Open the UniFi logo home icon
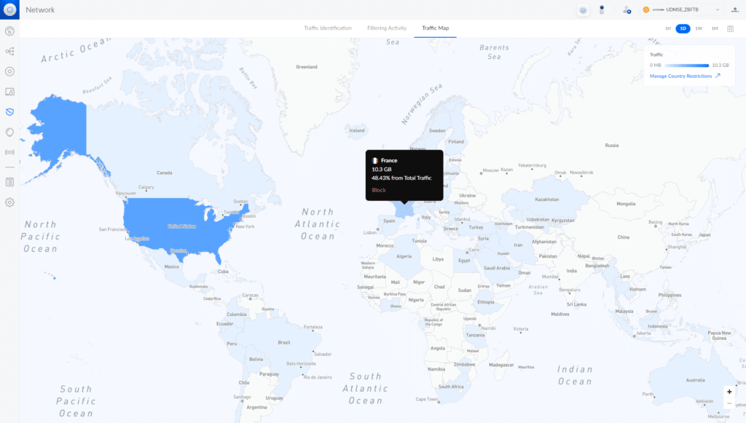The height and width of the screenshot is (423, 746). click(x=9, y=9)
